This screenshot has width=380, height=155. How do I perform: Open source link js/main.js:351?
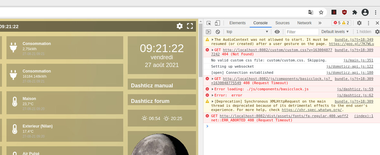pyautogui.click(x=358, y=60)
